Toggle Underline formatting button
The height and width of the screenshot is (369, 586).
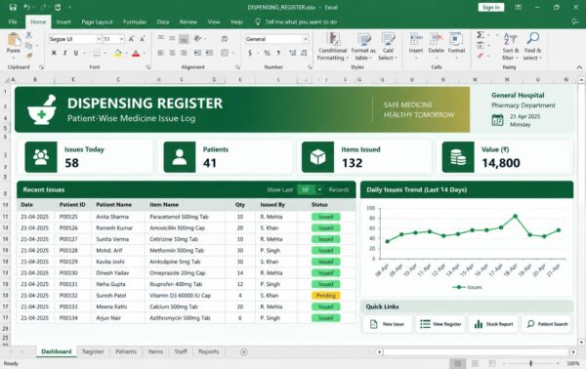tap(76, 53)
